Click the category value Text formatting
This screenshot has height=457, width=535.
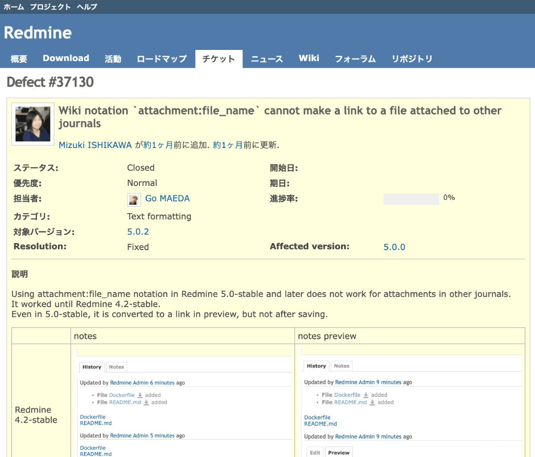click(x=159, y=217)
